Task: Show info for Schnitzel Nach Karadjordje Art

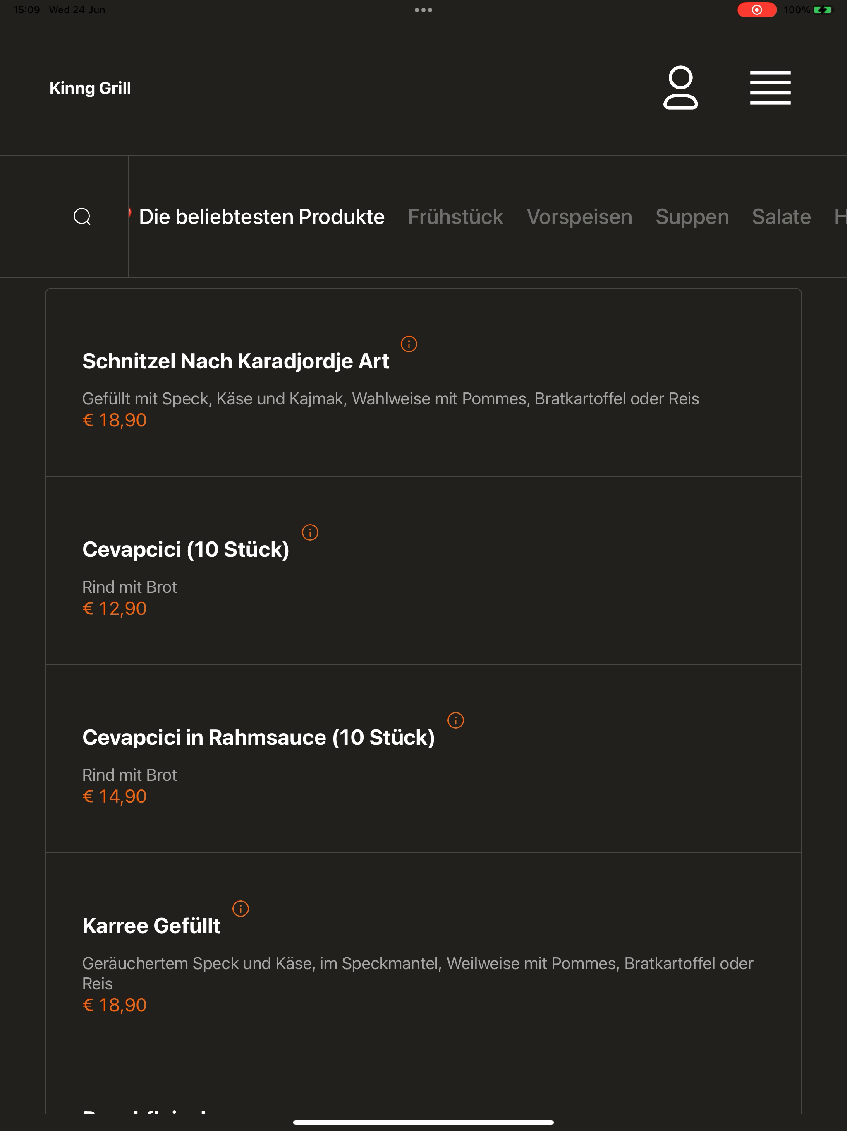Action: click(409, 344)
